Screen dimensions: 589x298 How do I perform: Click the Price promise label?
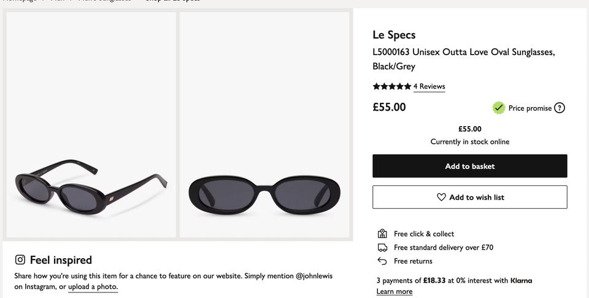[529, 108]
